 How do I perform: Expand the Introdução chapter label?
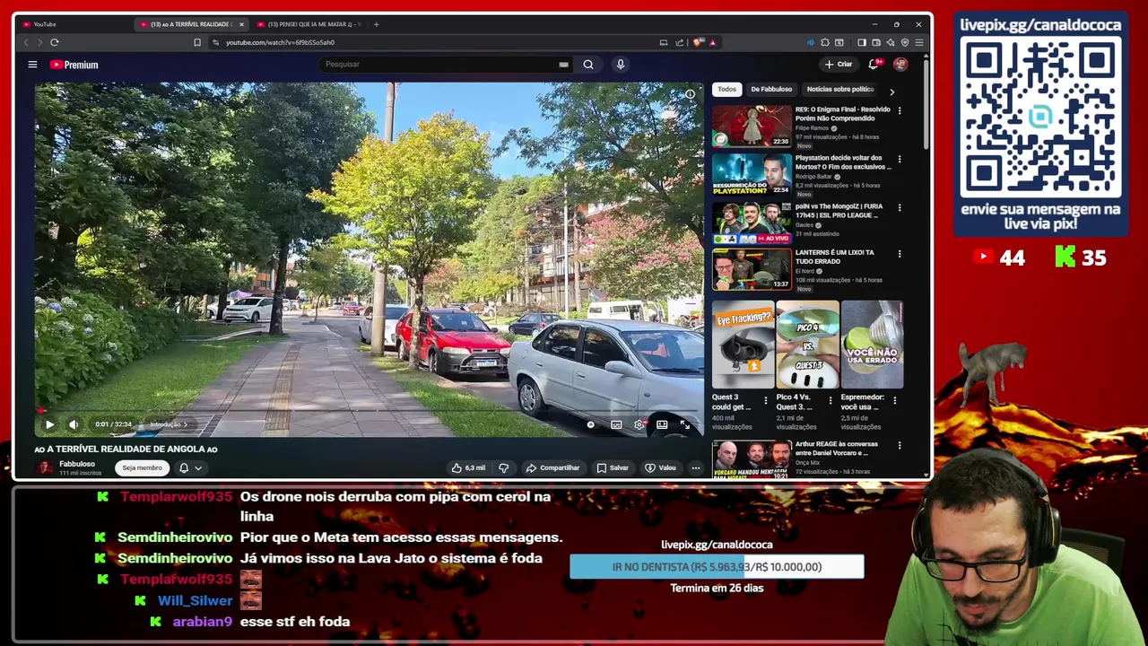pos(167,424)
